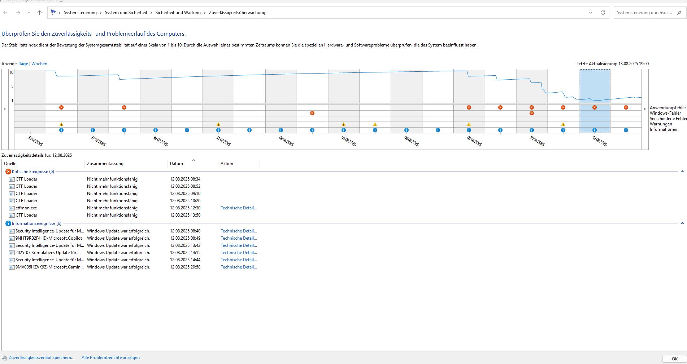Click the warning triangle on 04.08.2025
The width and height of the screenshot is (687, 364).
click(344, 124)
